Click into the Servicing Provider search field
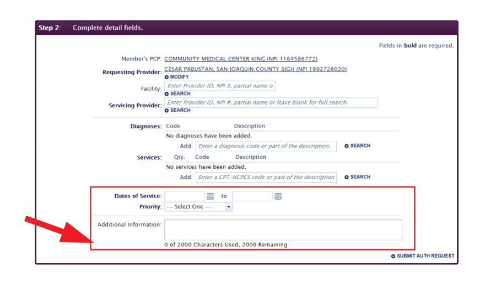496x286 pixels. (271, 103)
